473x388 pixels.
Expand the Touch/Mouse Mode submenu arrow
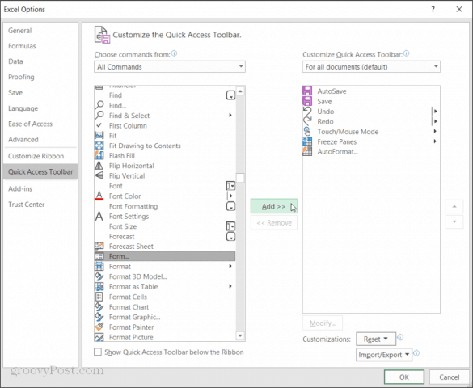435,131
